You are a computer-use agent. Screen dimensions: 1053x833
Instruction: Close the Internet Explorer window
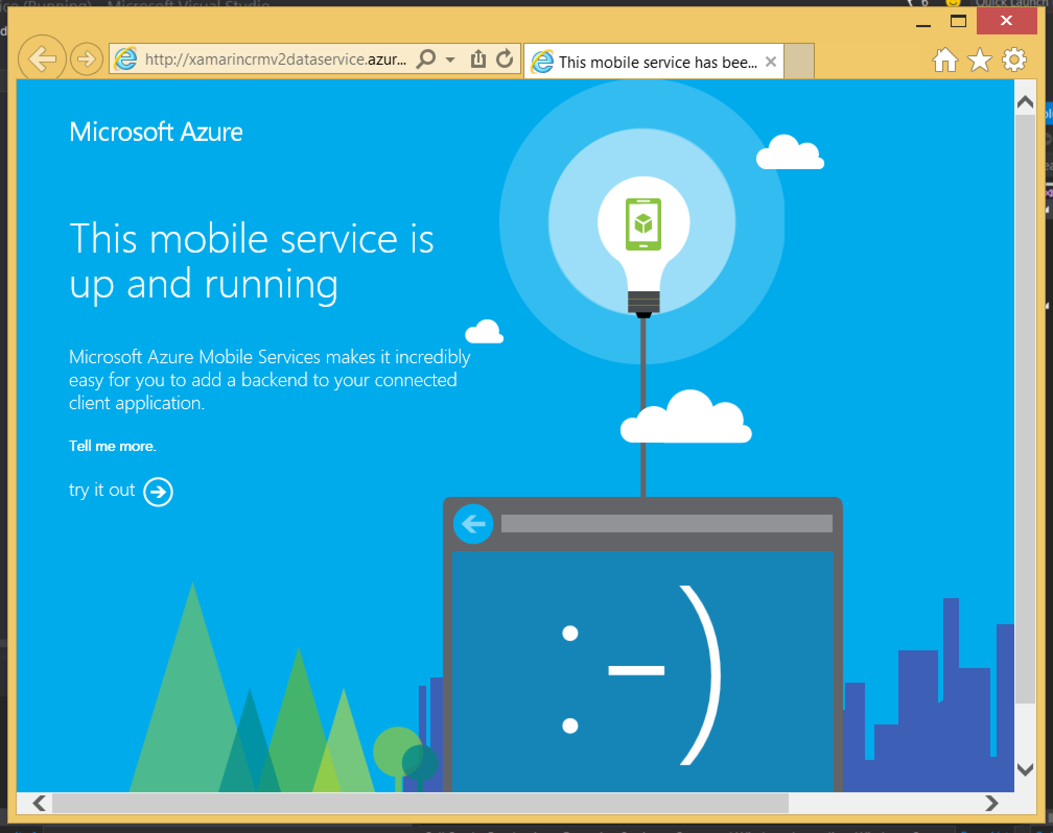point(1007,21)
